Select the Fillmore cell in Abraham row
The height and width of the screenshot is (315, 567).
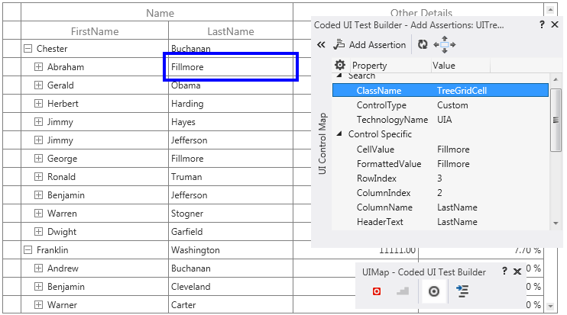pyautogui.click(x=231, y=67)
